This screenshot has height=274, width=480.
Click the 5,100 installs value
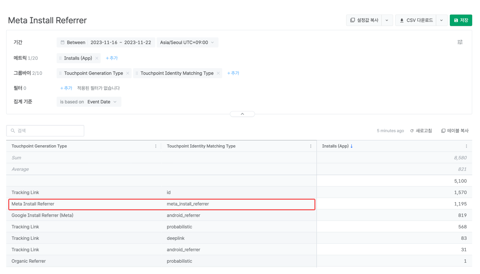(460, 181)
